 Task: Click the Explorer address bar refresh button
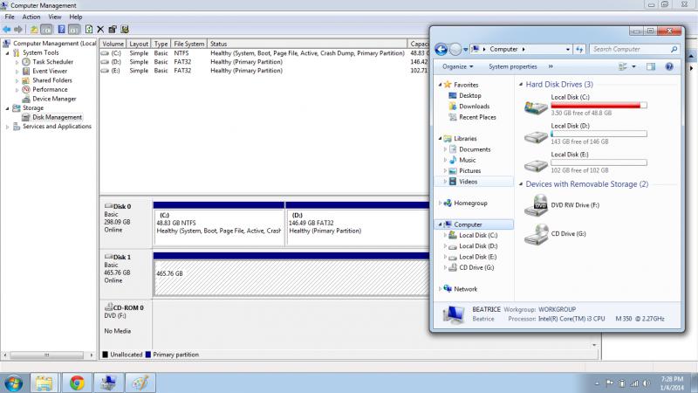tap(579, 50)
